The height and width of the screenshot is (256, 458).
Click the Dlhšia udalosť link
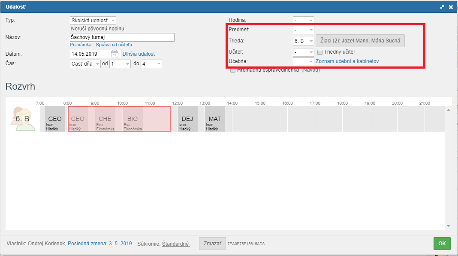(x=139, y=54)
